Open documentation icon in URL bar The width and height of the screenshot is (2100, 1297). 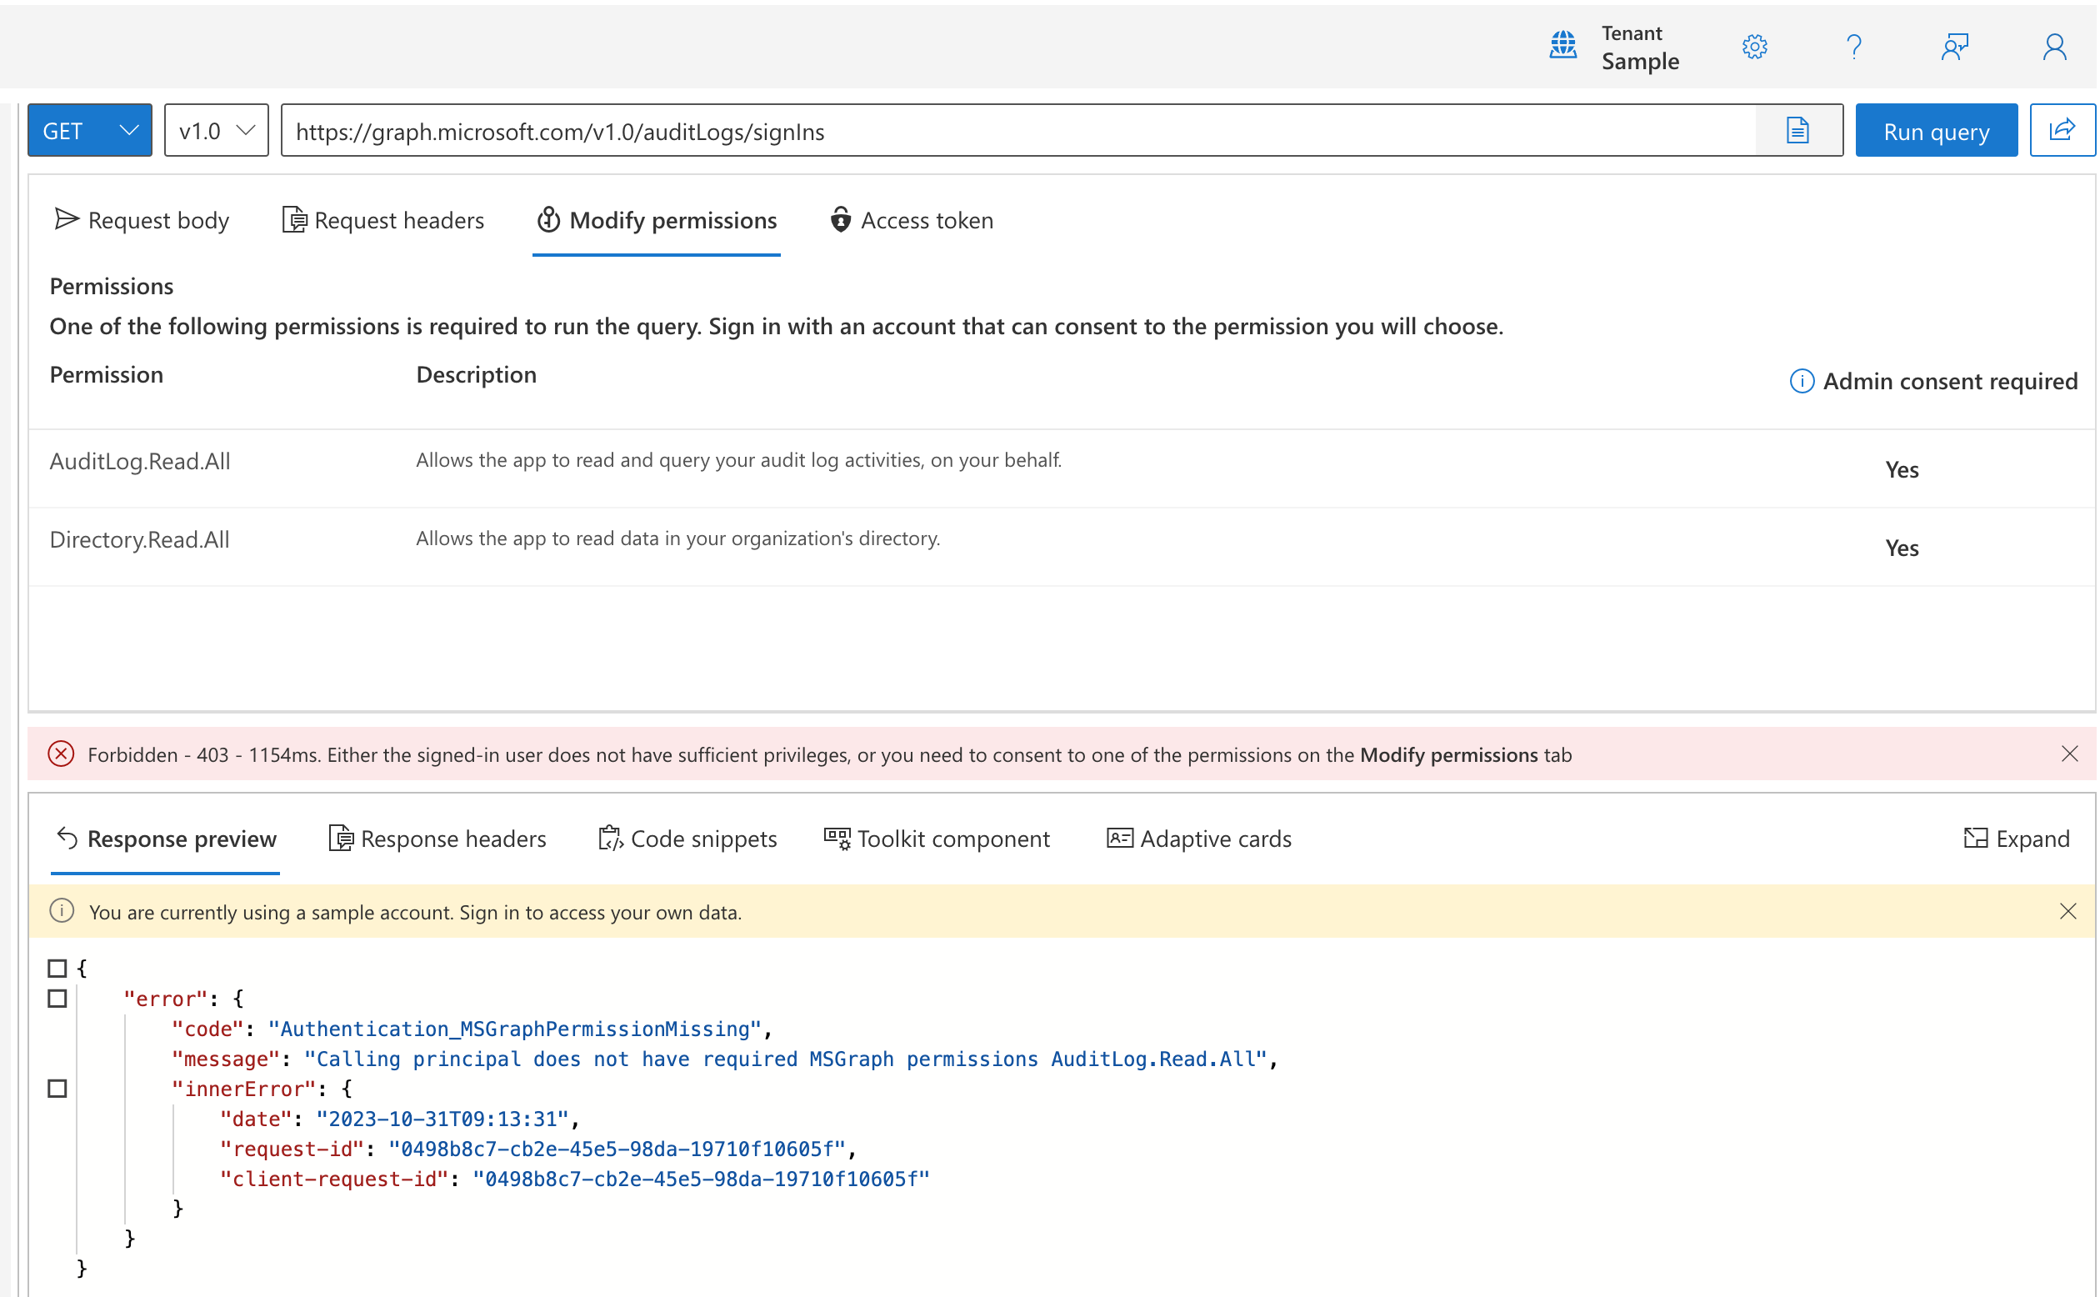pos(1797,130)
